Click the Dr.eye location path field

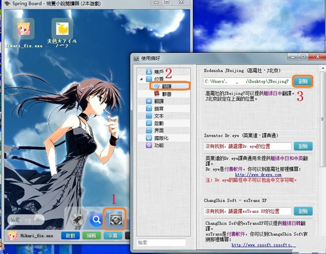(247, 146)
